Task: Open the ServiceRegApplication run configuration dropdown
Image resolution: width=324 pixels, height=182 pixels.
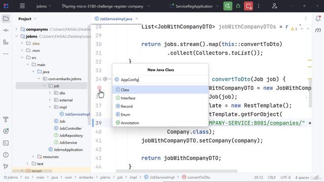Action: click(194, 6)
